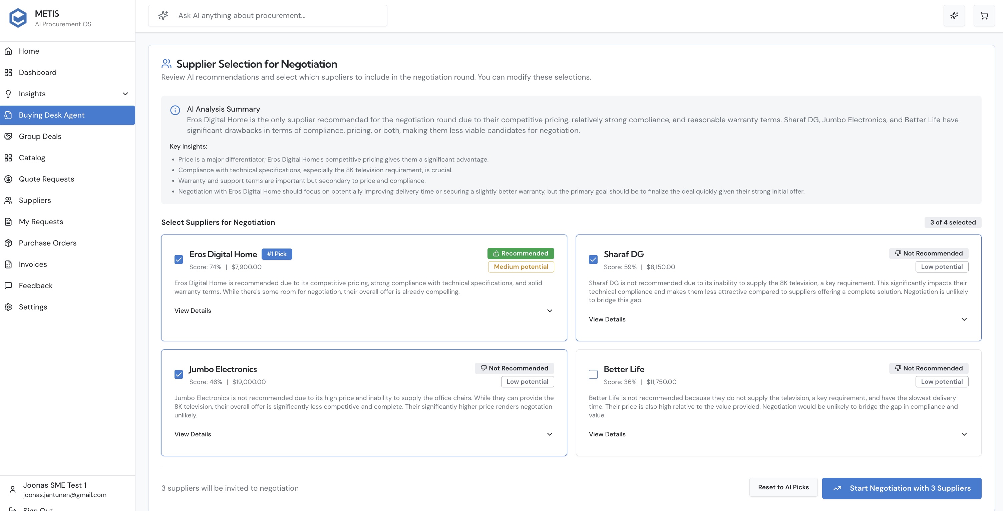Click Better Life's Not Recommended badge

tap(929, 368)
